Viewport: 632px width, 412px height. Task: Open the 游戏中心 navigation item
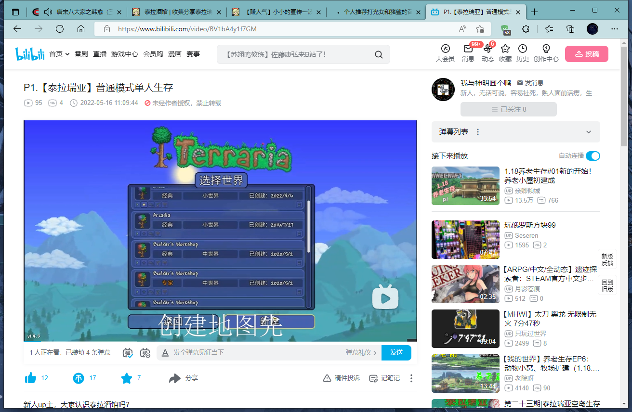[124, 54]
